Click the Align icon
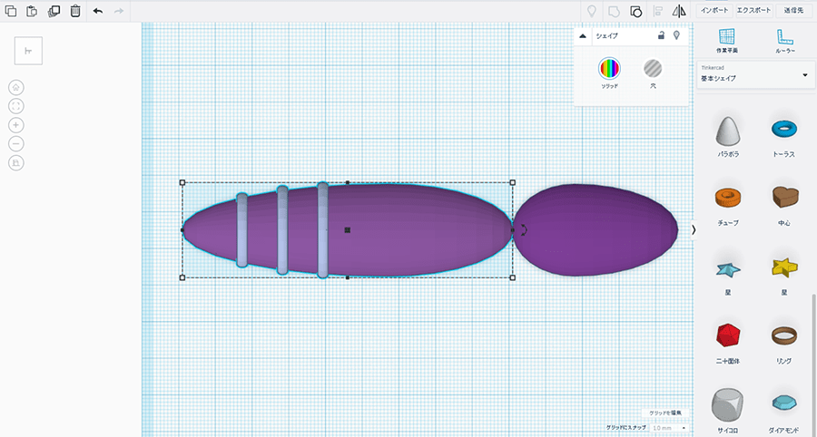Image resolution: width=817 pixels, height=437 pixels. point(657,11)
